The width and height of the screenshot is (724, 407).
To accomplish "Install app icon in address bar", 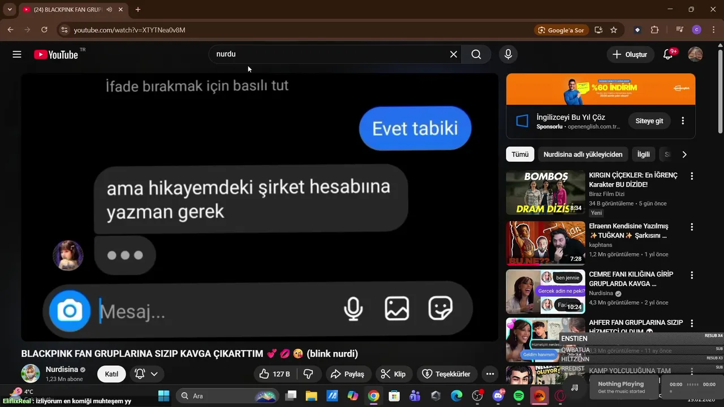I will coord(598,30).
